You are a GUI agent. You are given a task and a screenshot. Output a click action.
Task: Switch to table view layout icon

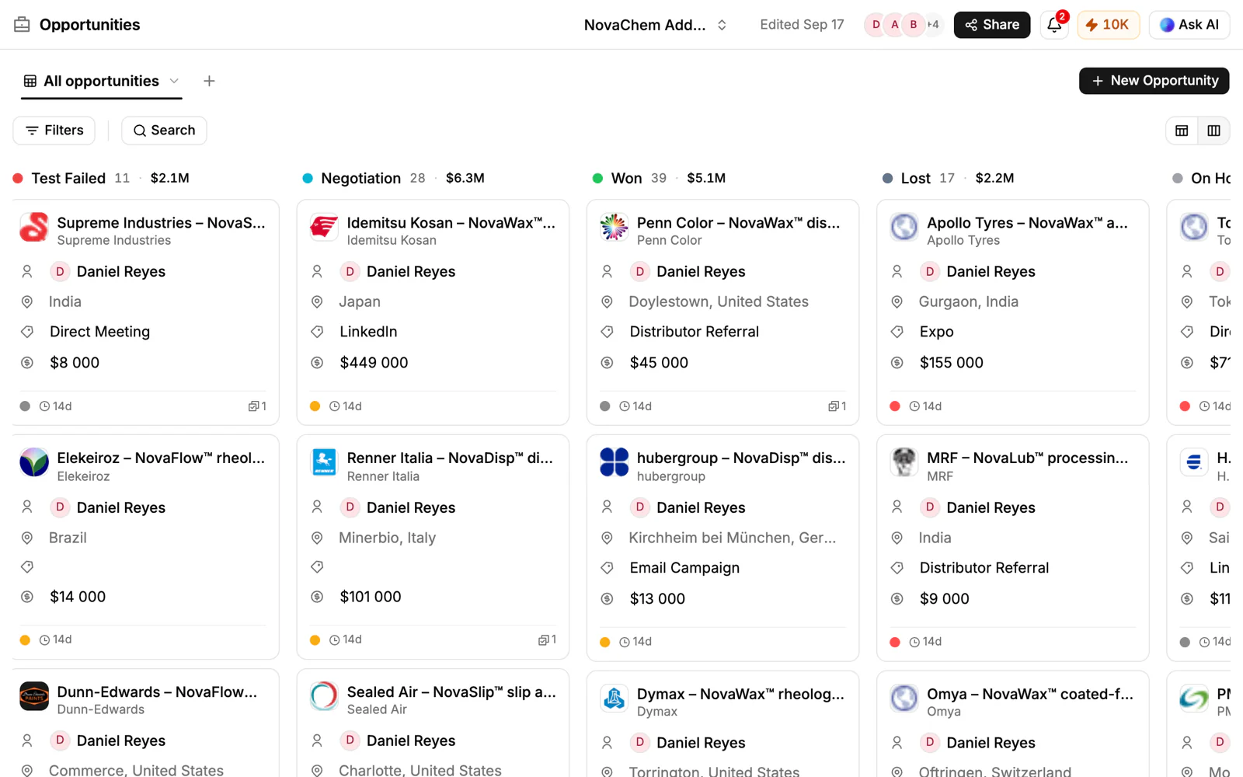click(x=1182, y=131)
